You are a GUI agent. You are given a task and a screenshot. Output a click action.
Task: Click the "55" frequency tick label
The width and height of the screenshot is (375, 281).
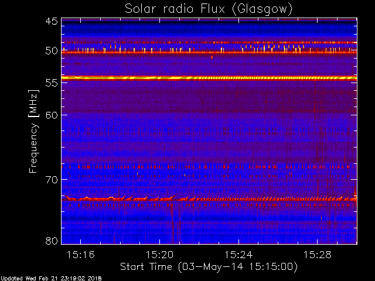pyautogui.click(x=52, y=83)
